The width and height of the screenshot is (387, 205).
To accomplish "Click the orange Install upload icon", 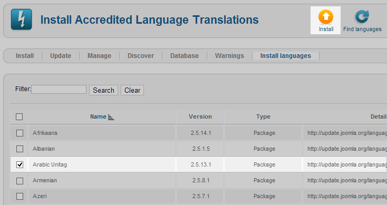I will pyautogui.click(x=325, y=17).
